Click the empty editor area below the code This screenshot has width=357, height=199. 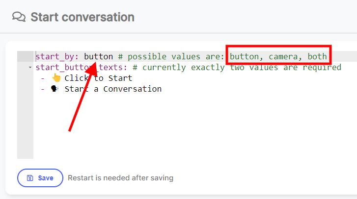193,126
